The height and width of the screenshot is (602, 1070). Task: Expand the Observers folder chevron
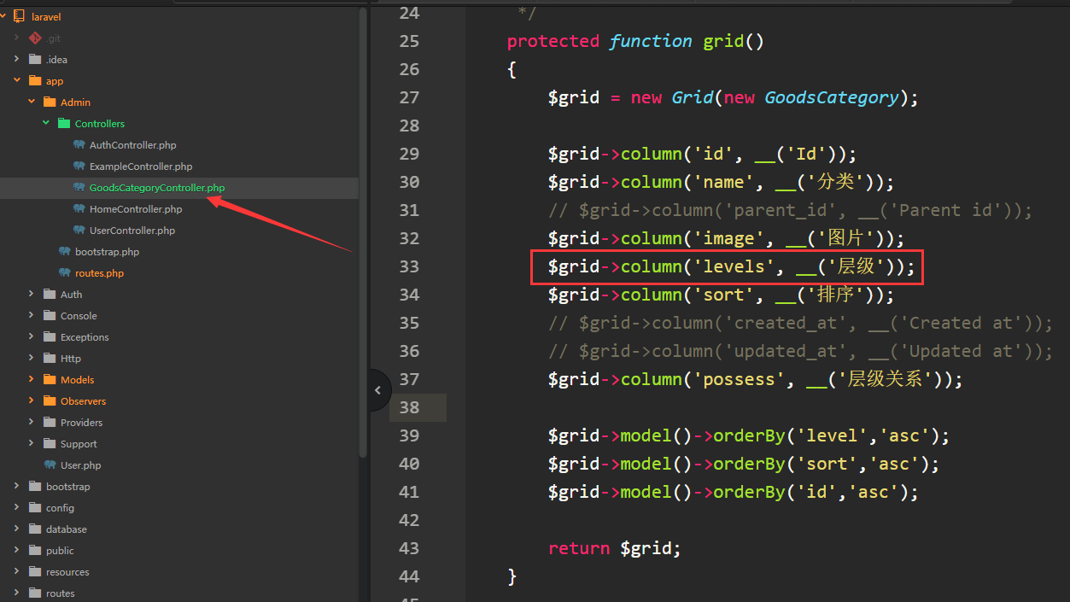click(32, 400)
